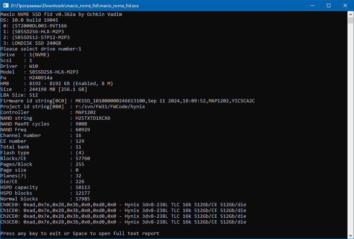Click the Total bank value '11'
This screenshot has height=239, width=354.
click(78, 147)
